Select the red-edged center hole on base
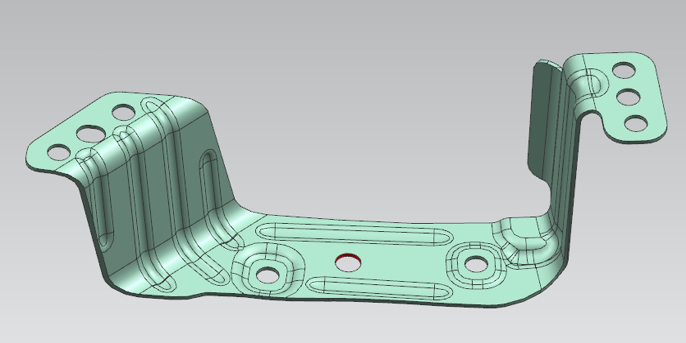The width and height of the screenshot is (686, 343). pos(348,263)
